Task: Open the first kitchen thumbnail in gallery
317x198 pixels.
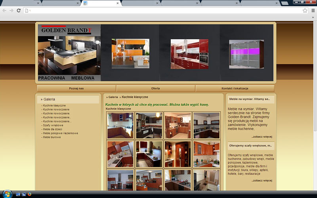Action: (120, 126)
